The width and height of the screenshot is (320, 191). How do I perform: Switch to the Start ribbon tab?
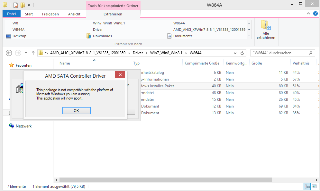[x=29, y=14]
